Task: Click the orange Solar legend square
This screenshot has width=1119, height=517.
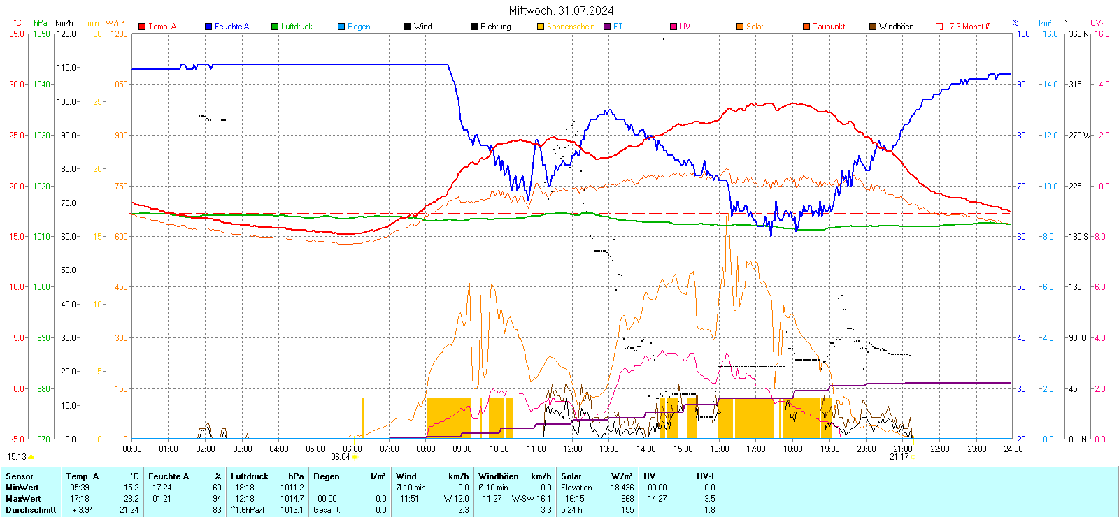Action: [740, 27]
